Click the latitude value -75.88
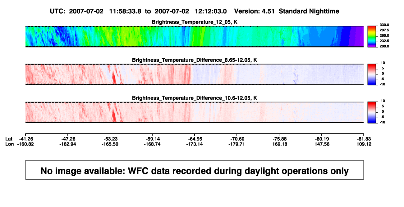 coord(279,139)
